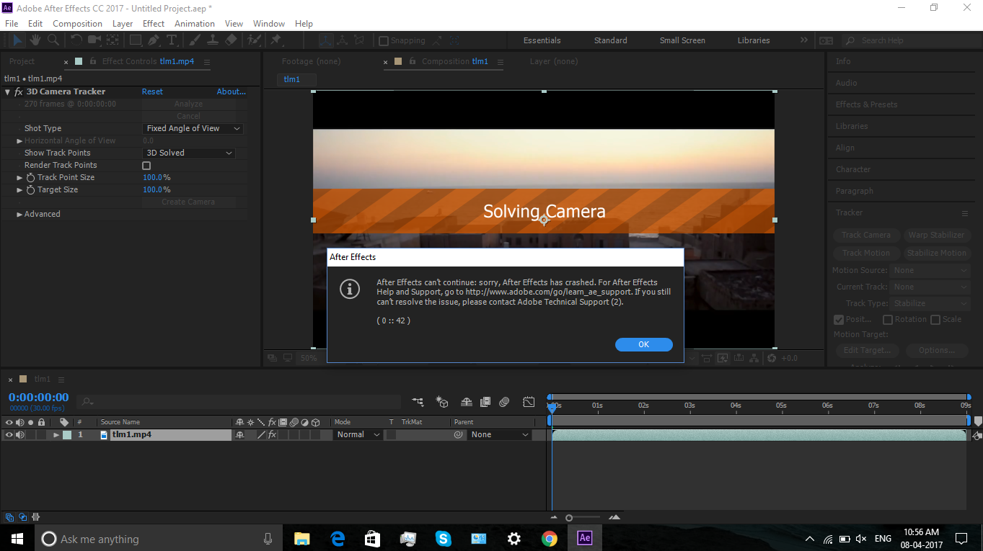Select the Hand tool
This screenshot has width=983, height=551.
(35, 40)
